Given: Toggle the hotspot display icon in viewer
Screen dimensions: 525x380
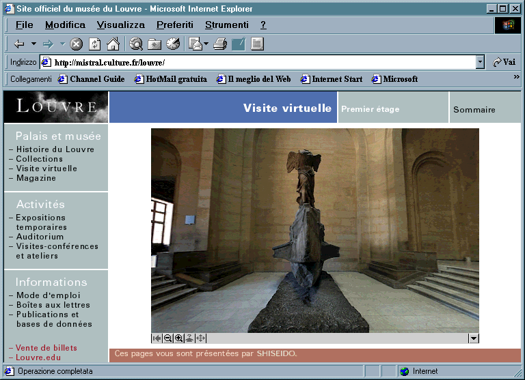Looking at the screenshot, I should 189,338.
